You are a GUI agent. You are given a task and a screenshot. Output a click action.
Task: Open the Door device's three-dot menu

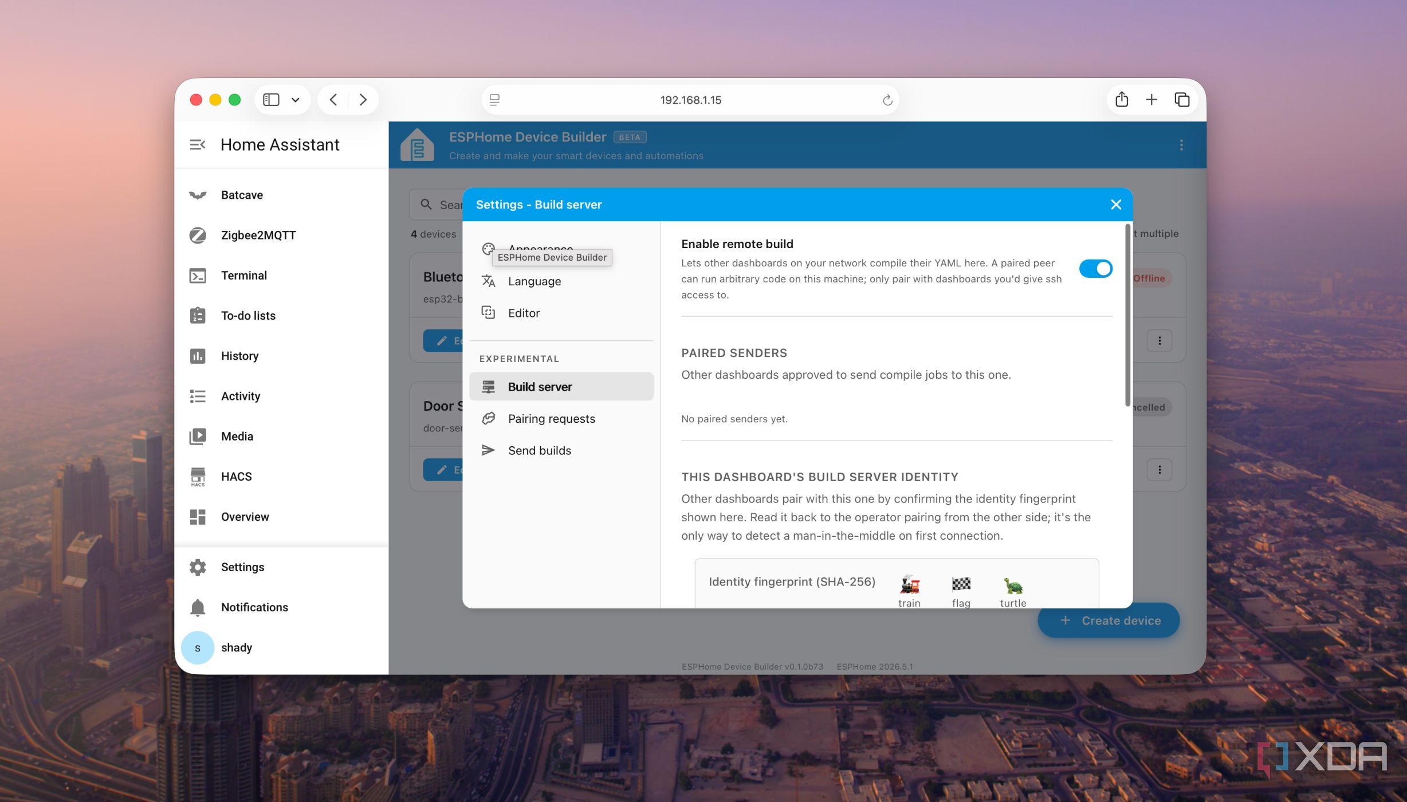[1160, 470]
